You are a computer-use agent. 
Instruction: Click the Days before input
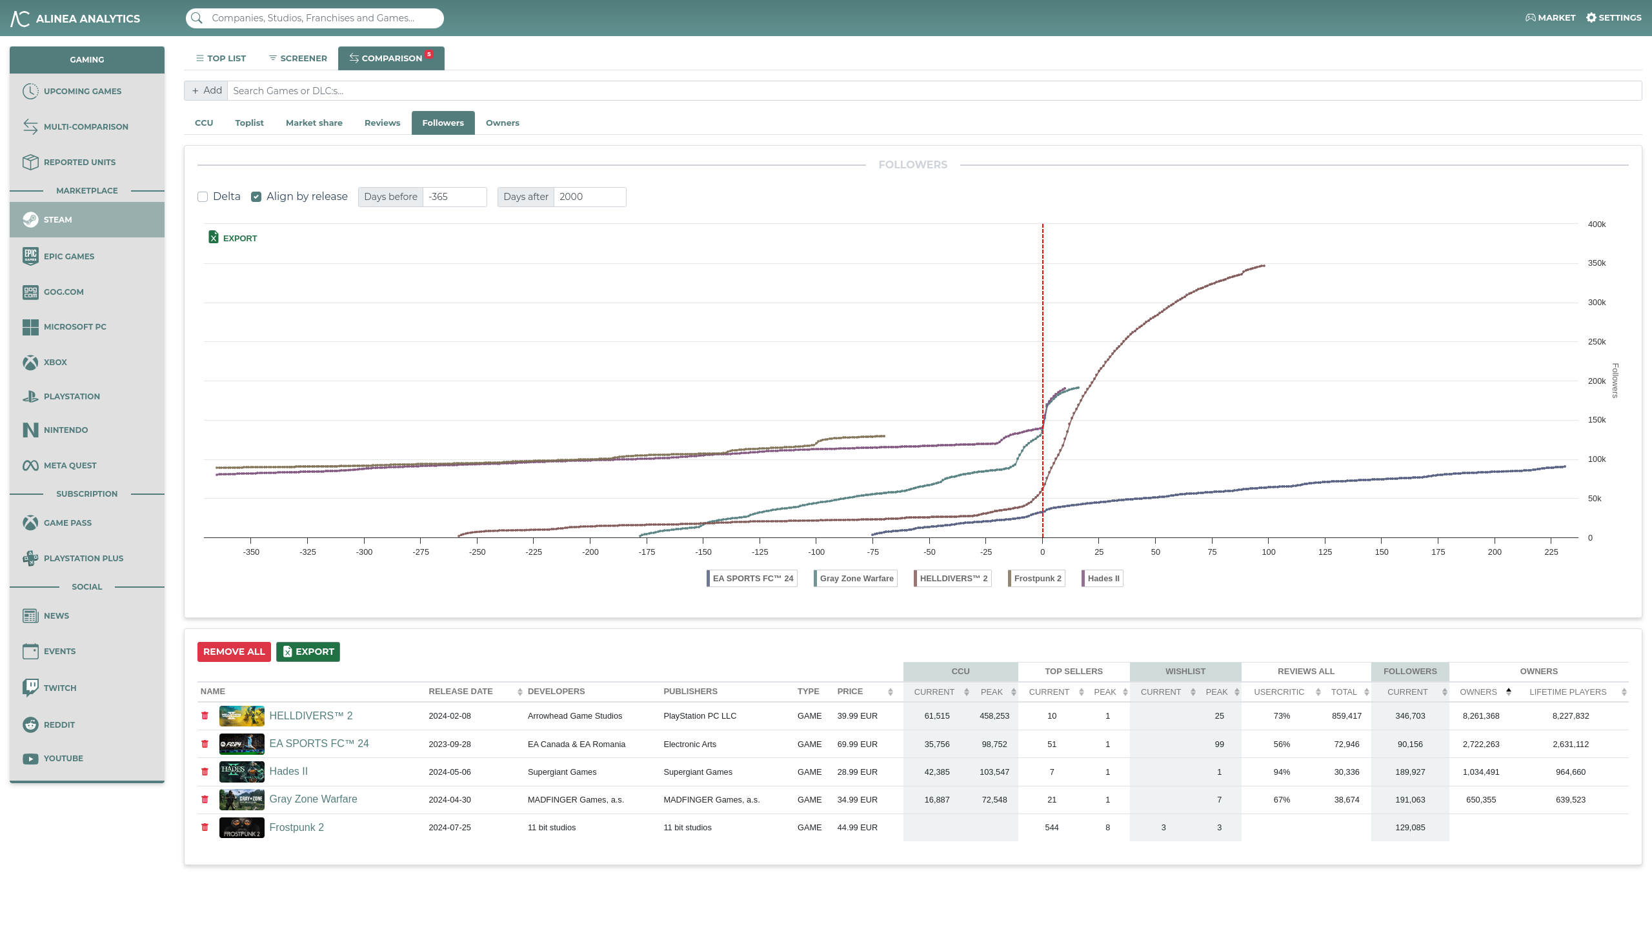[x=454, y=197]
